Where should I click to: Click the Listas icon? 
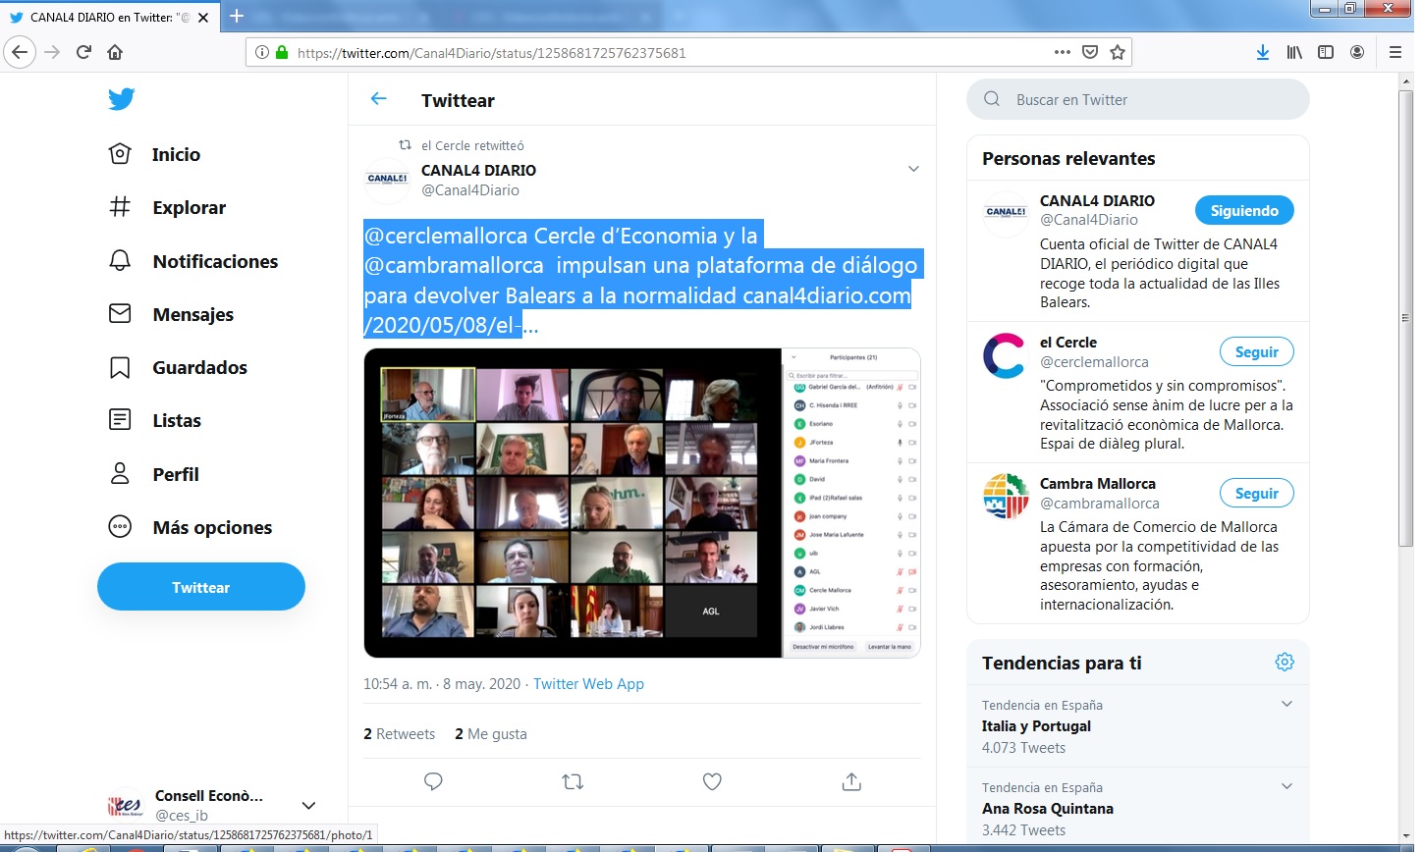120,420
